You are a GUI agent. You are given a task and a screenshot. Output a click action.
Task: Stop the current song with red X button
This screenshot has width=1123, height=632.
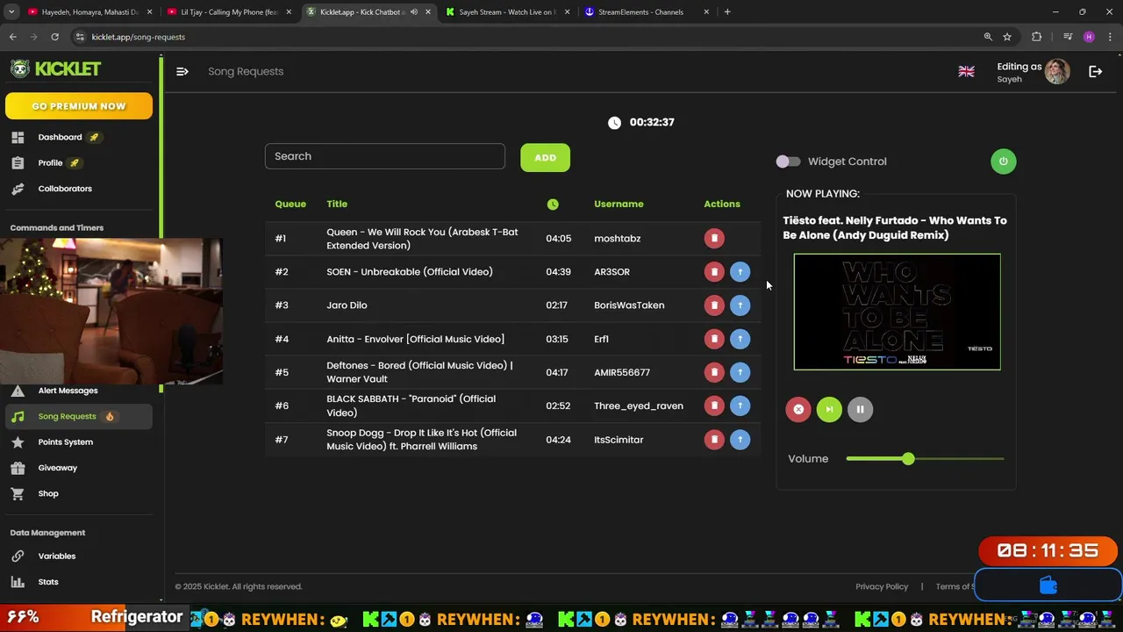pyautogui.click(x=798, y=409)
